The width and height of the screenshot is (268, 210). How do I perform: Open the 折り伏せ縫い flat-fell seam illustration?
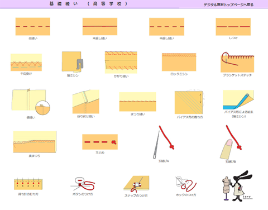tap(86, 102)
